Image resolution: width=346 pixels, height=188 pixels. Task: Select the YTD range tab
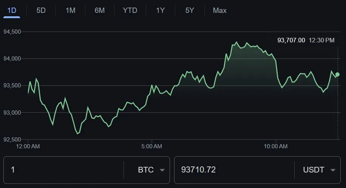click(x=130, y=10)
